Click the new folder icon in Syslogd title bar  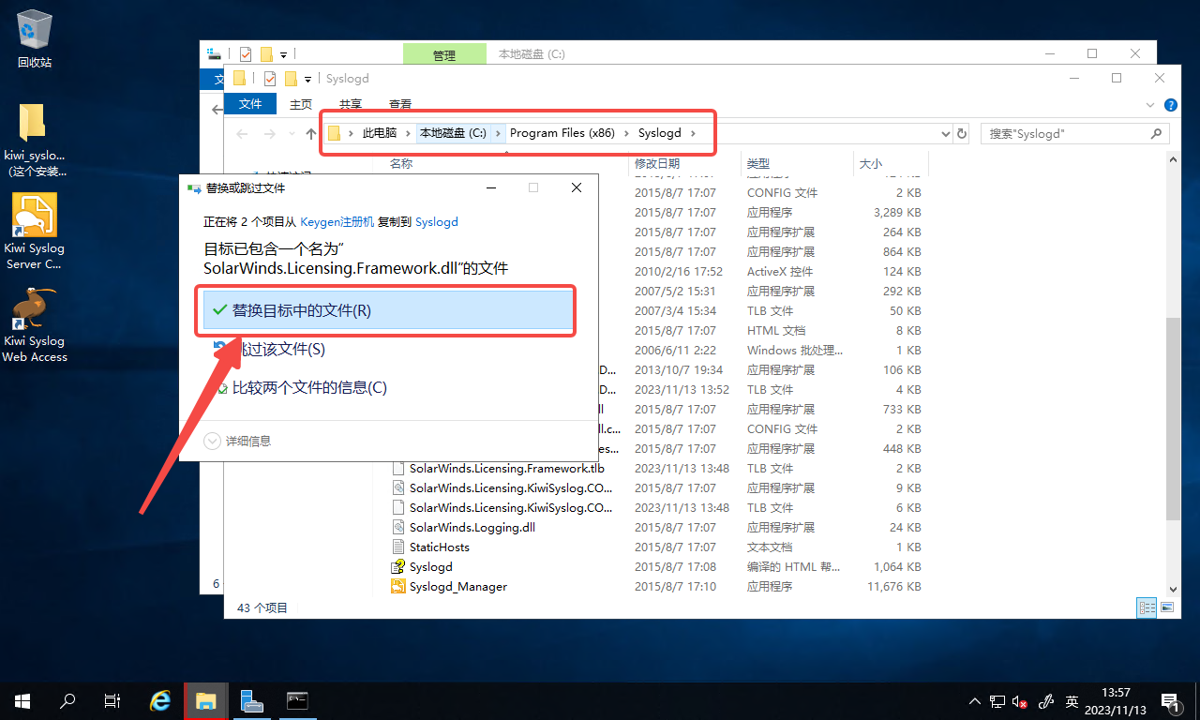click(x=291, y=79)
